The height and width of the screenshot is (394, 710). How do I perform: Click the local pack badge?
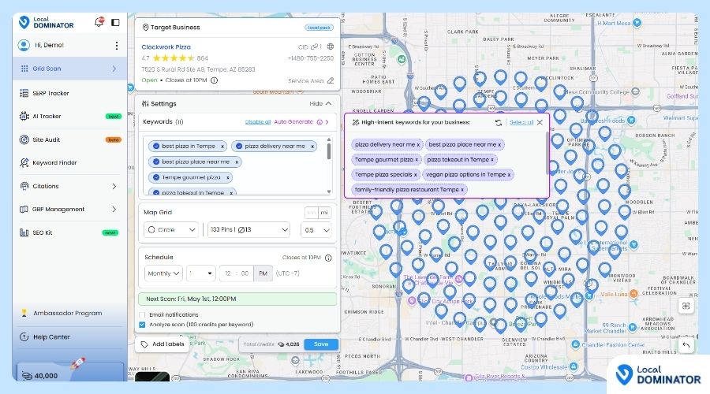(319, 28)
